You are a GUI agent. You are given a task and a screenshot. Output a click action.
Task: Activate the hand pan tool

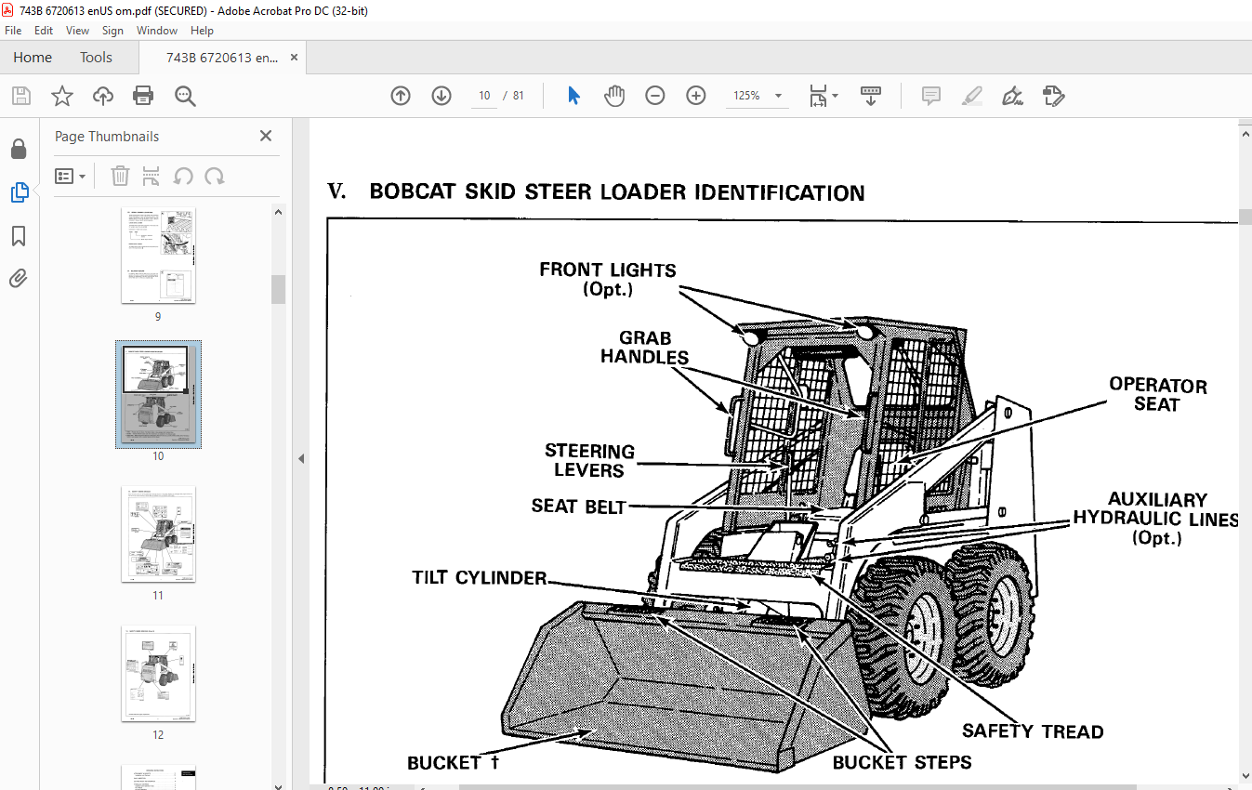pyautogui.click(x=614, y=96)
